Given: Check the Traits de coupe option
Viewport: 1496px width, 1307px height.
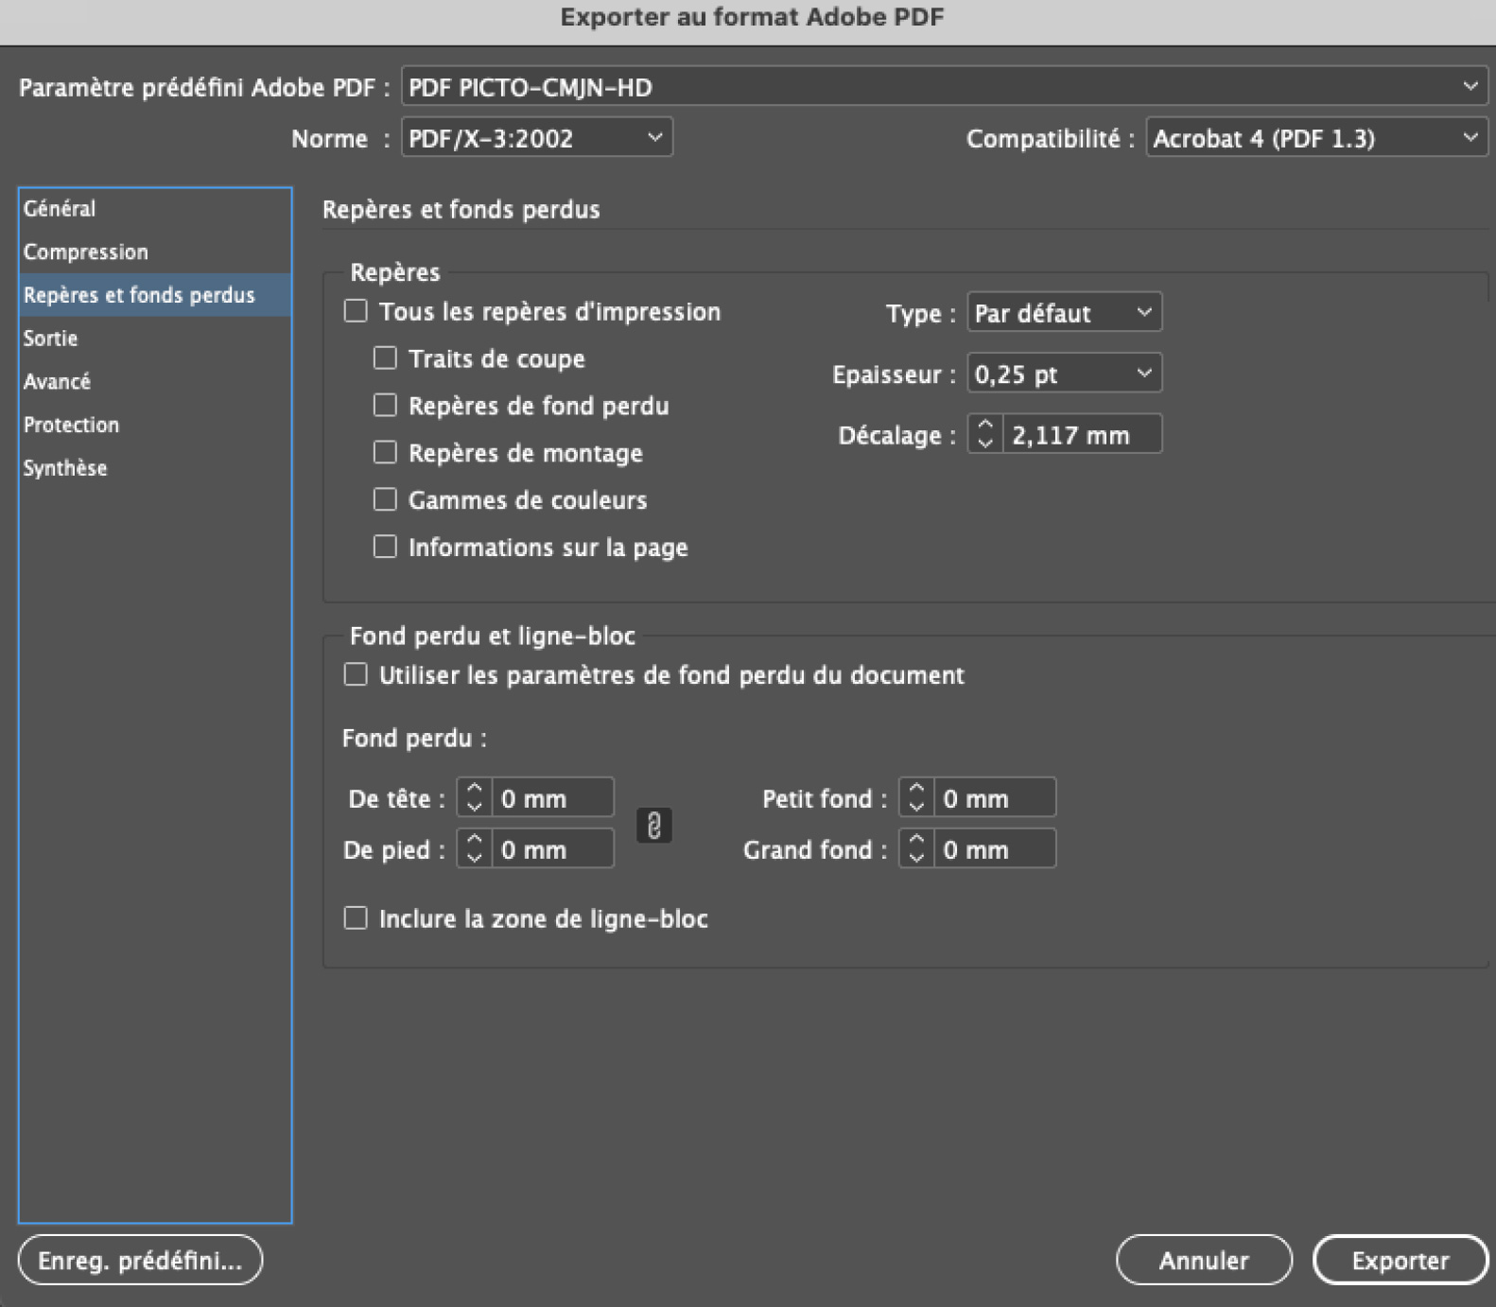Looking at the screenshot, I should point(385,358).
